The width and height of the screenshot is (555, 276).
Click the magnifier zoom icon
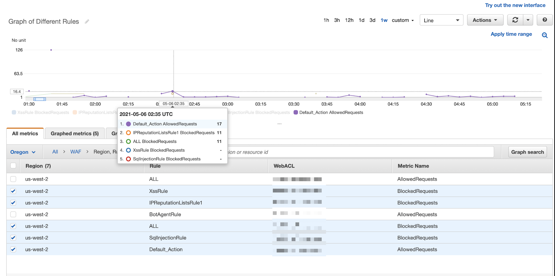[x=545, y=35]
